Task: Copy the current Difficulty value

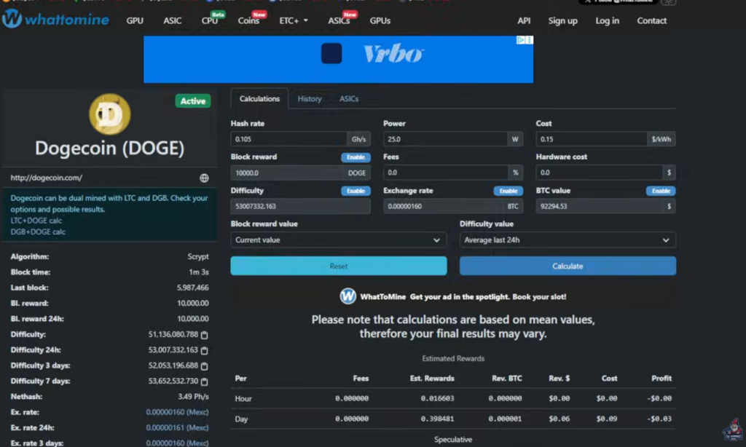Action: tap(205, 335)
